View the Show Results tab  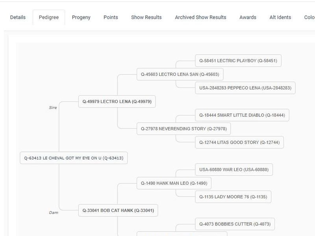click(146, 17)
